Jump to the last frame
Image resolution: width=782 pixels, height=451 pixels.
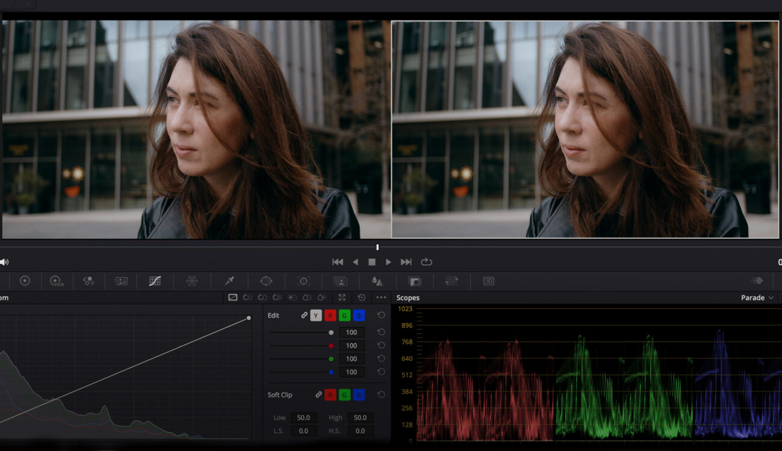click(x=406, y=262)
